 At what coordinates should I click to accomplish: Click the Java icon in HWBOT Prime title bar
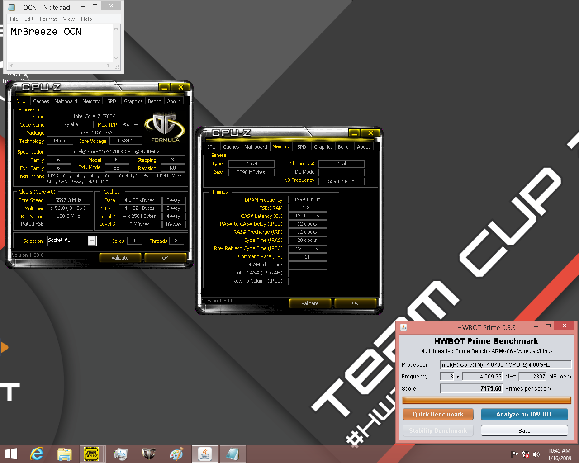tap(403, 327)
